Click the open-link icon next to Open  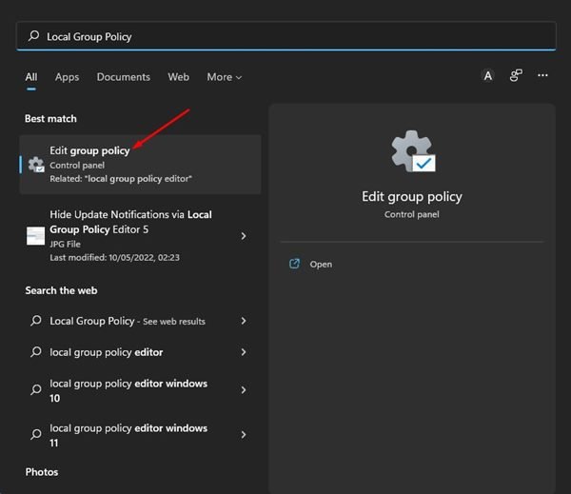294,264
